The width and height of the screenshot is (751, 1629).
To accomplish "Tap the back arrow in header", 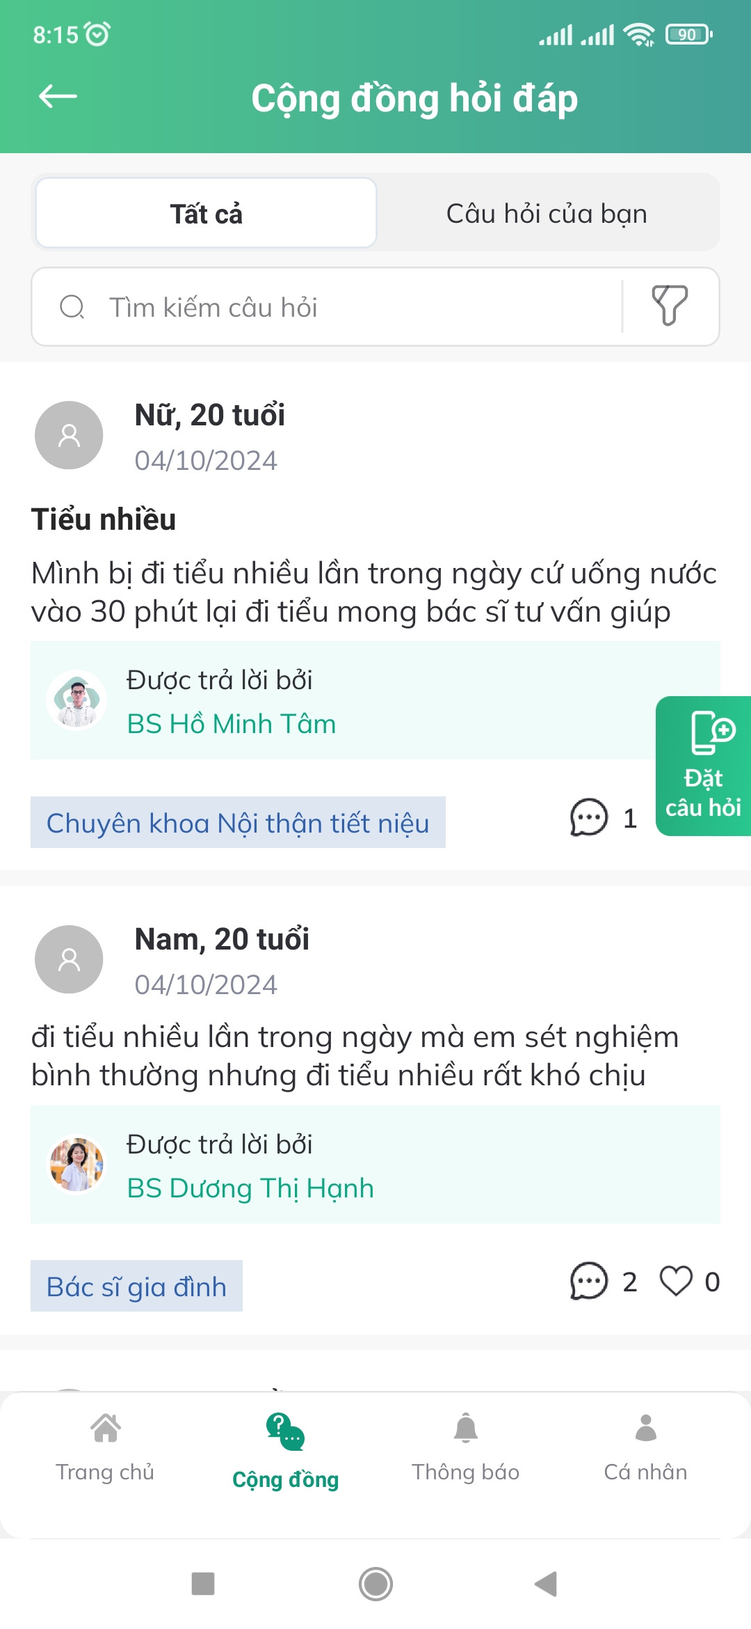I will [58, 97].
